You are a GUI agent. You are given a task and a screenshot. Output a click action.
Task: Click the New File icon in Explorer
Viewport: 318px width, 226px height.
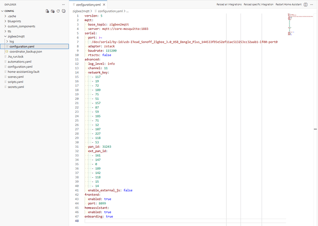(x=47, y=11)
